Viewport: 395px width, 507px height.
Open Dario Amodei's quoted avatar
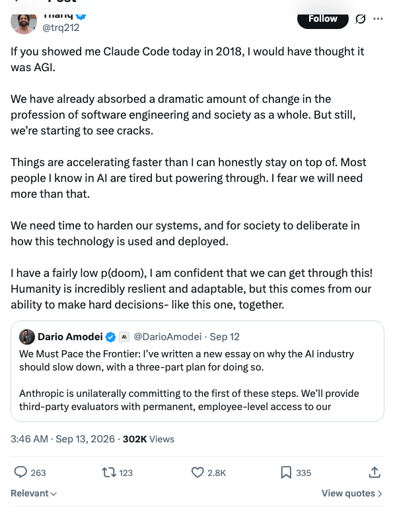[x=27, y=337]
